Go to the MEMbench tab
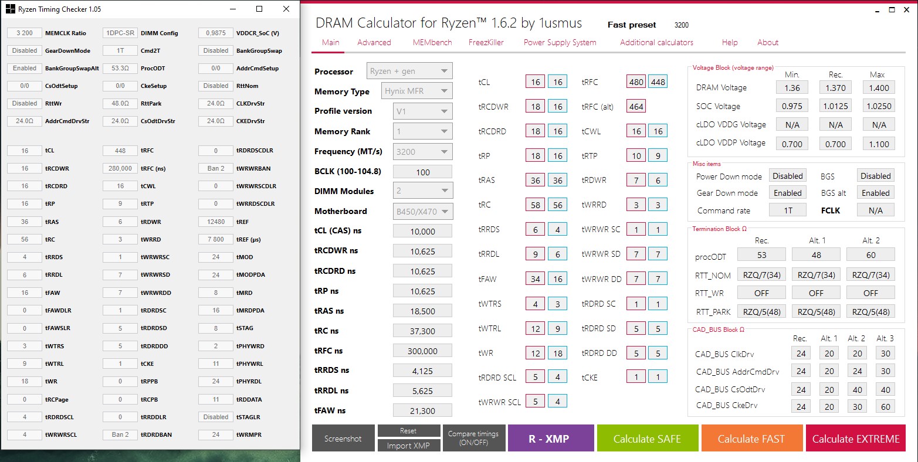Screen dimensions: 918x462 432,42
